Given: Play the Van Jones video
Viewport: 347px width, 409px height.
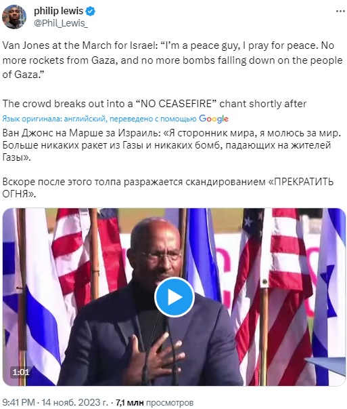Looking at the screenshot, I should point(175,297).
